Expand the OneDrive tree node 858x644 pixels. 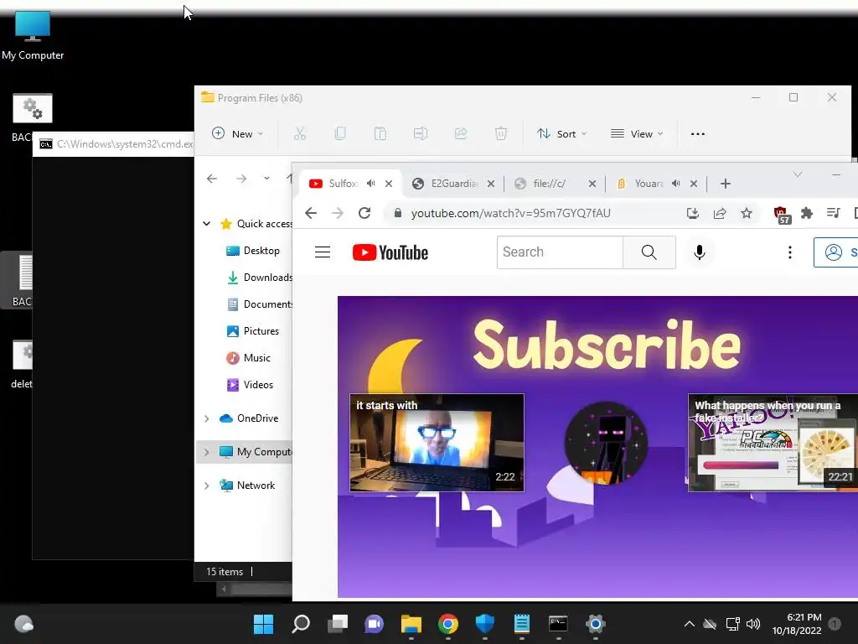pyautogui.click(x=206, y=418)
